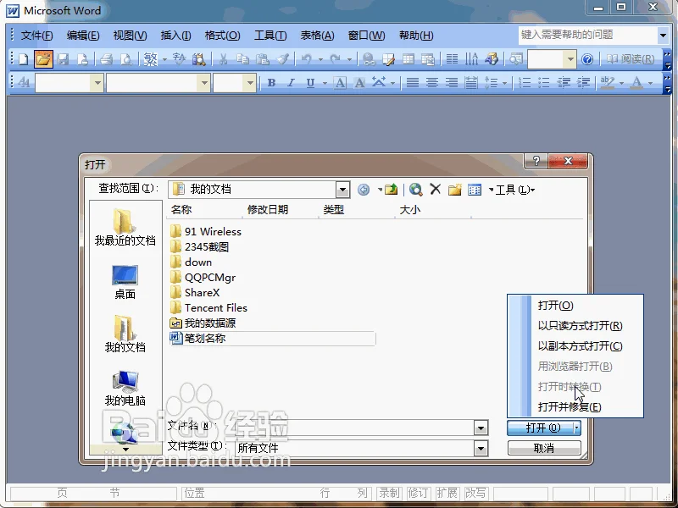
Task: Click the Redo arrow icon
Action: click(335, 58)
